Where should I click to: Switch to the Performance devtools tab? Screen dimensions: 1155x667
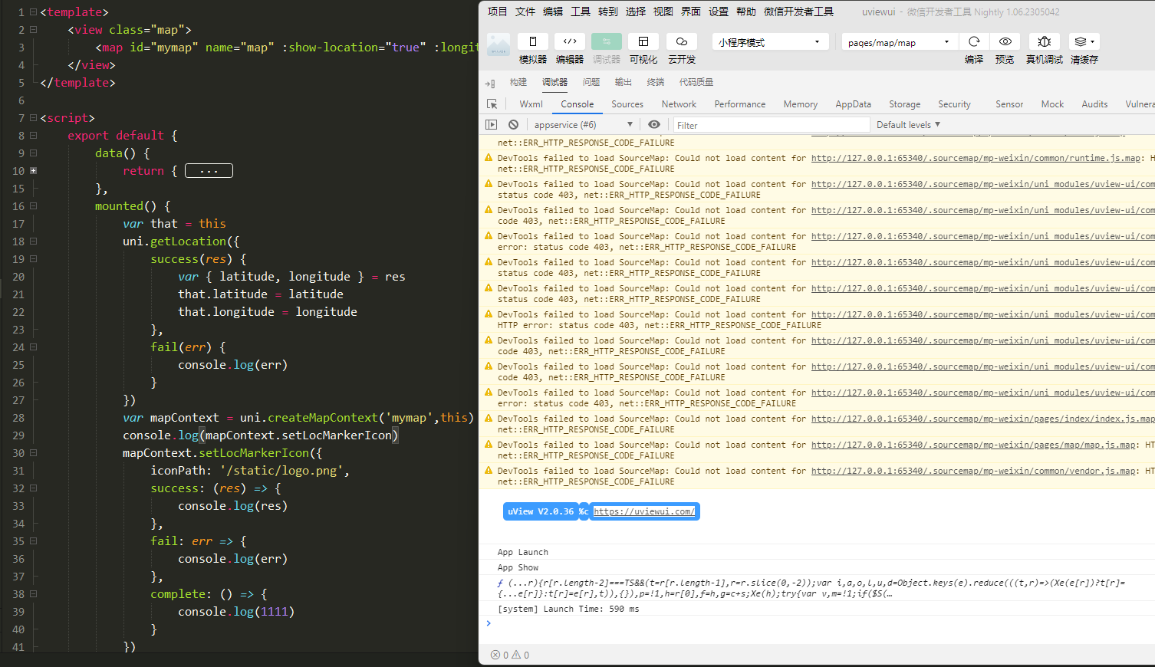pos(740,104)
